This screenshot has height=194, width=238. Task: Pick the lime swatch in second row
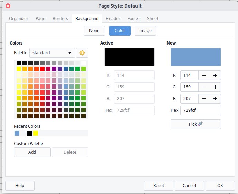83,69
